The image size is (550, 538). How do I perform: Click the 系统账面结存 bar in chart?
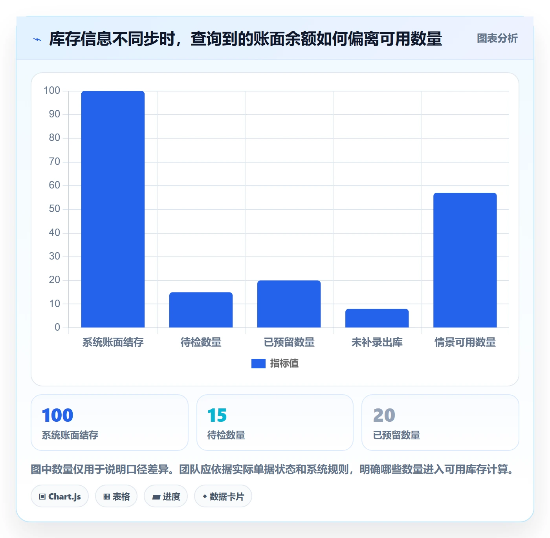click(x=113, y=209)
